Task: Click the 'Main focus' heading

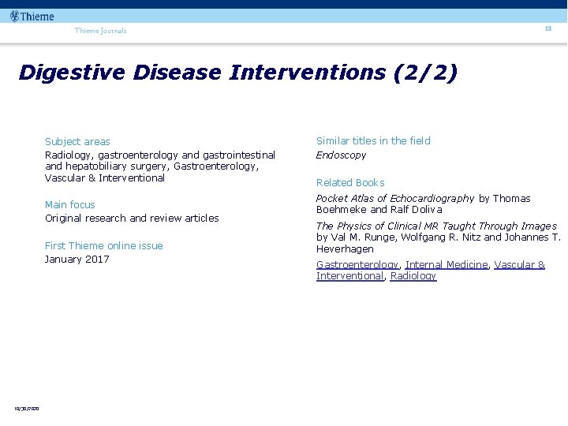Action: click(70, 204)
